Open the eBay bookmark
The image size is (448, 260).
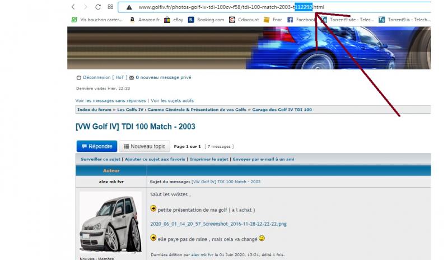(x=178, y=20)
